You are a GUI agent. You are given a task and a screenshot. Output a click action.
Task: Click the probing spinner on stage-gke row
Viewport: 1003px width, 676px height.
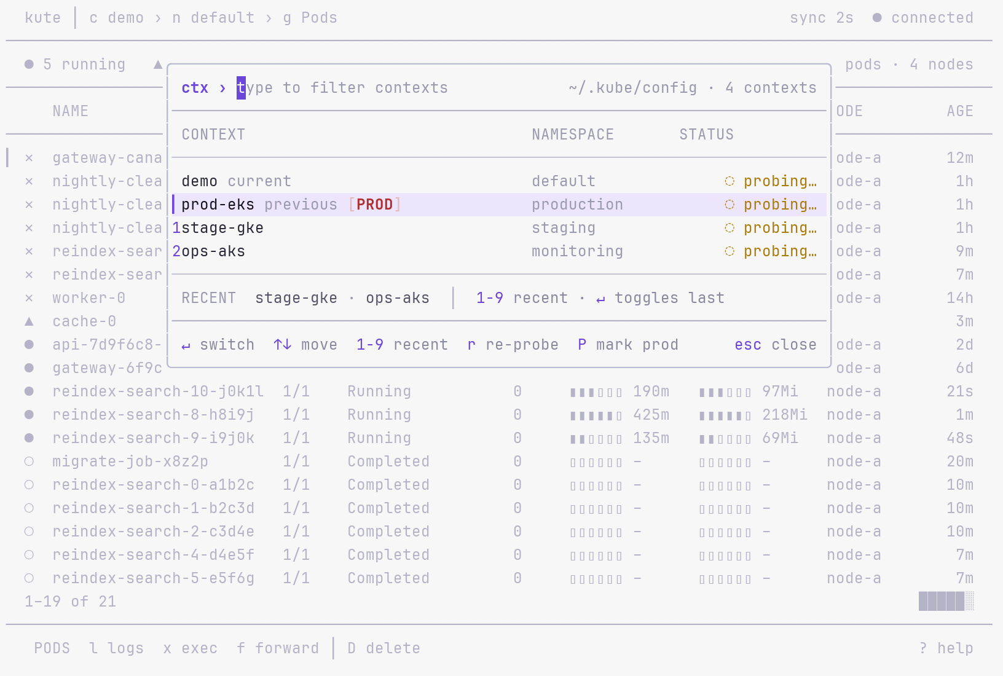click(x=730, y=228)
